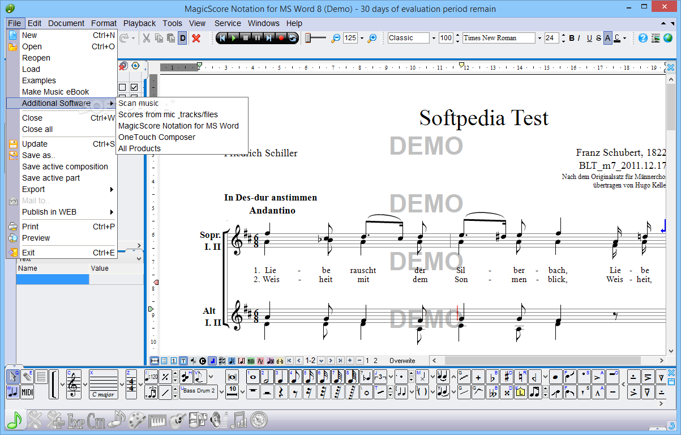Click the red record button
Image resolution: width=681 pixels, height=435 pixels.
281,38
